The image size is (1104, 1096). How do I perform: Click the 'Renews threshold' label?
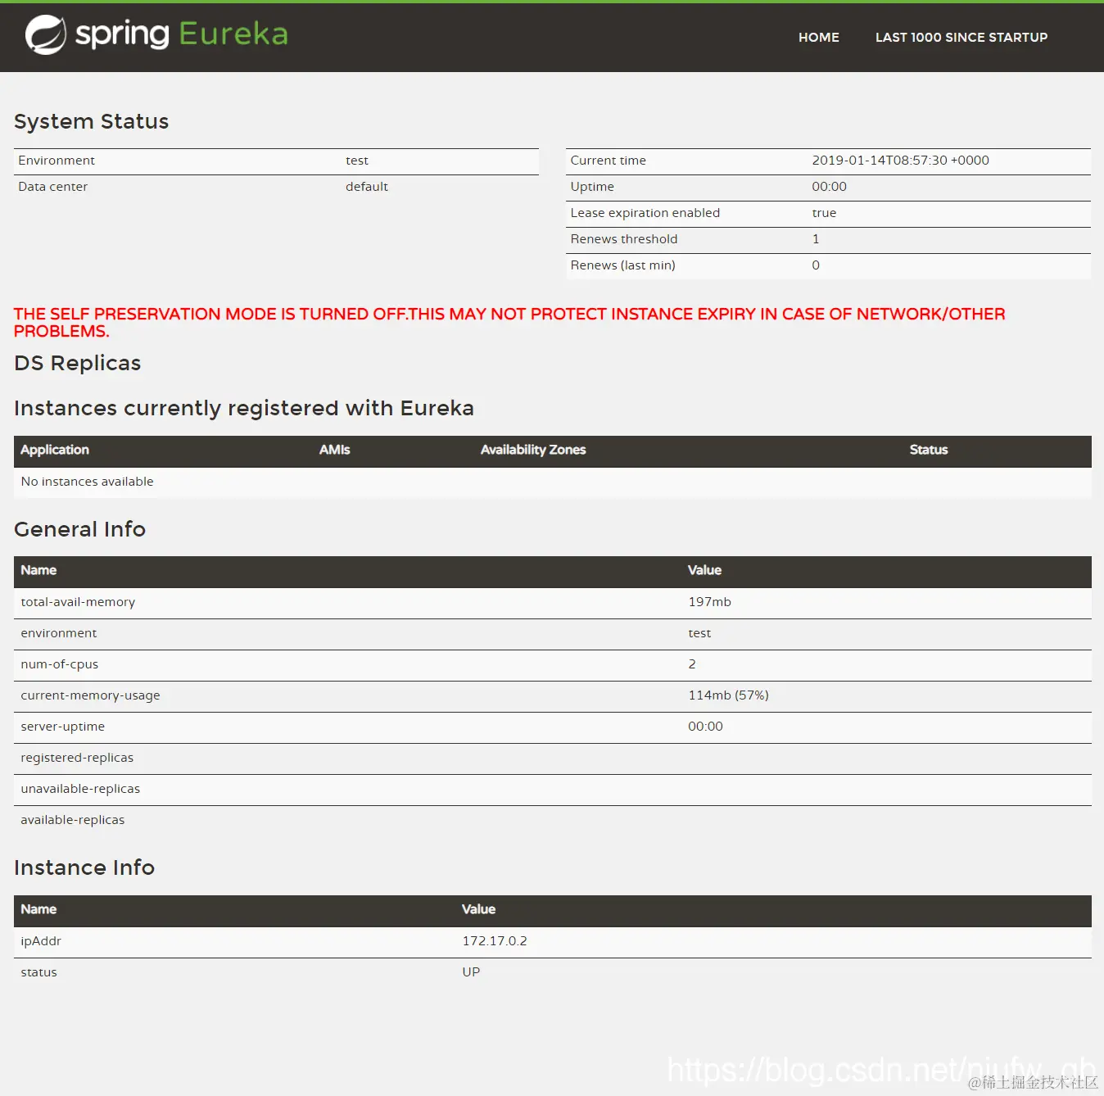pos(624,239)
